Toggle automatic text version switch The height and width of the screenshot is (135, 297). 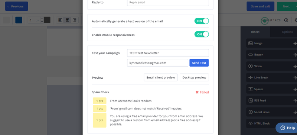click(x=202, y=21)
